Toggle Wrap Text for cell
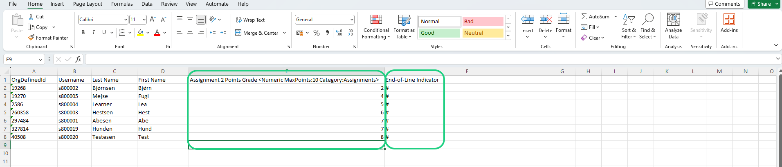Viewport: 782px width, 167px height. click(x=250, y=20)
